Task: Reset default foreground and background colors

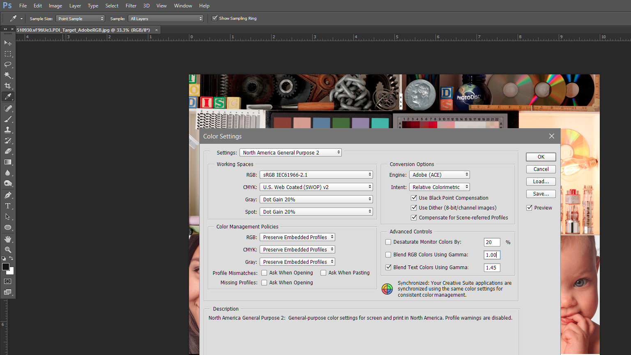Action: (4, 258)
